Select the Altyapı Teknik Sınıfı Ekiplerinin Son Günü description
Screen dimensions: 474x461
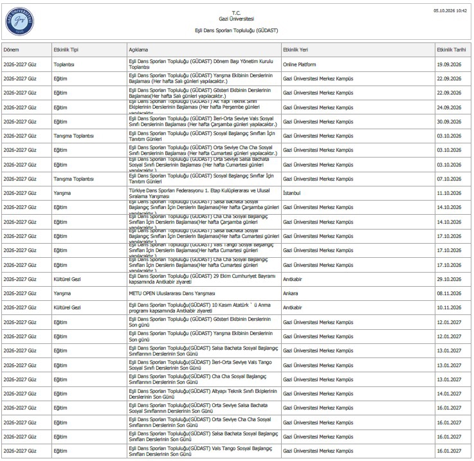click(203, 393)
